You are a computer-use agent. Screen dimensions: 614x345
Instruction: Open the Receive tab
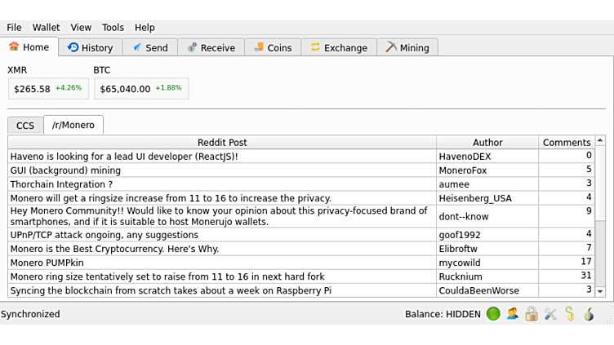pos(211,47)
